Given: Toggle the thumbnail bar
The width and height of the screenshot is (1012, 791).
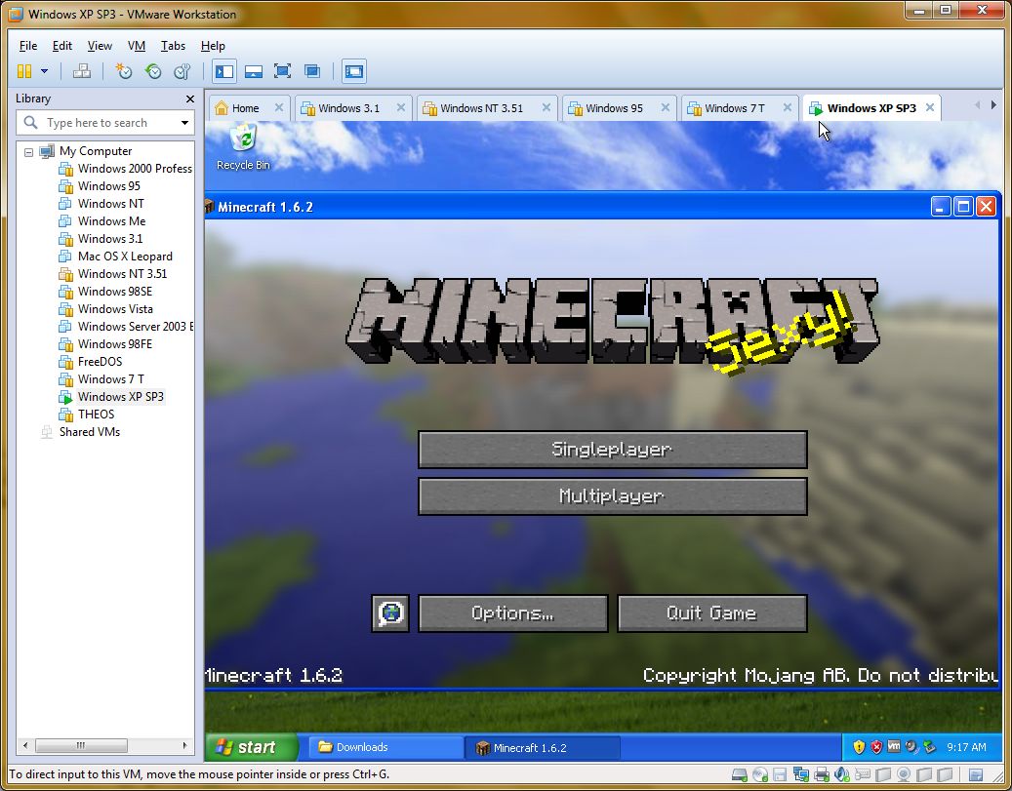Looking at the screenshot, I should (x=254, y=71).
